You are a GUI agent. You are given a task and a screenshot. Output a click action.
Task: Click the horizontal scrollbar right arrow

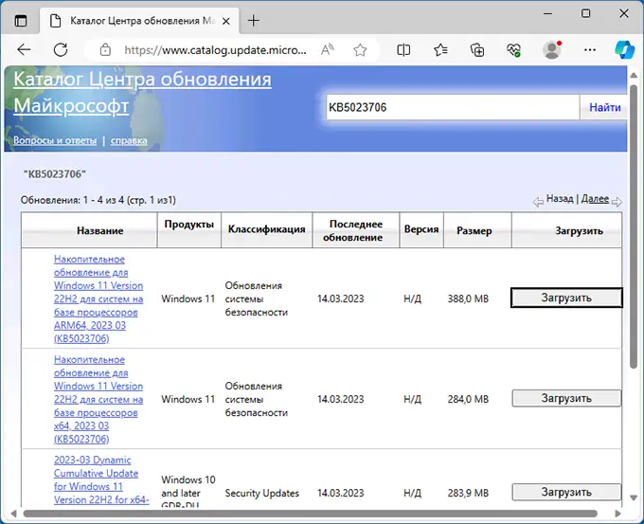(617, 514)
